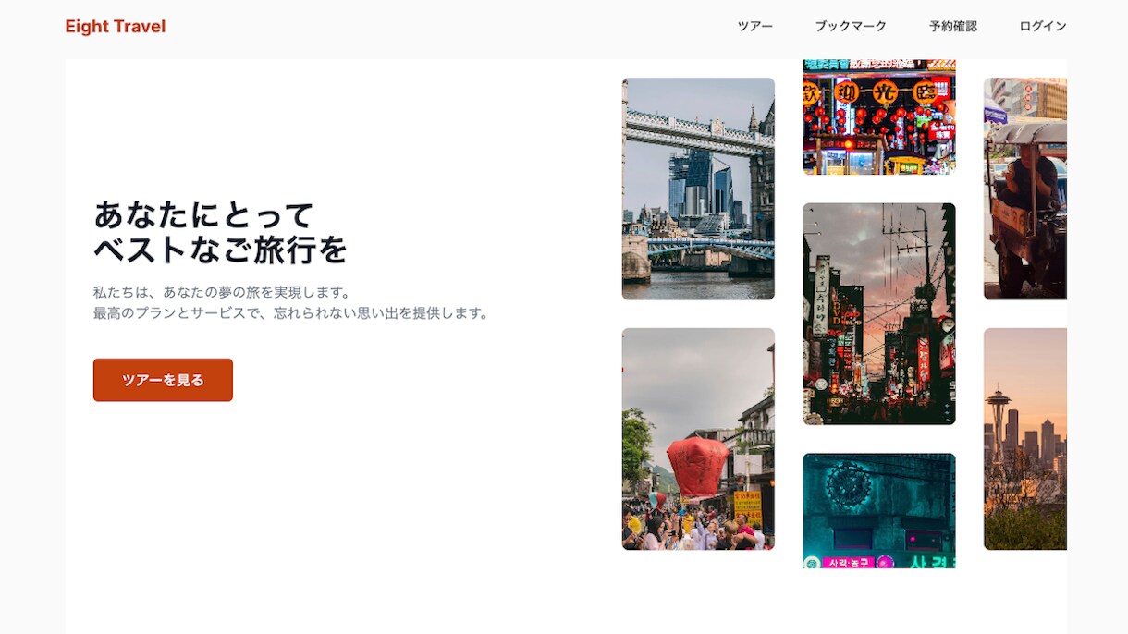Viewport: 1128px width, 634px height.
Task: Click the text 私たちは、あなたの夢の旅を実現します。
Action: click(223, 292)
